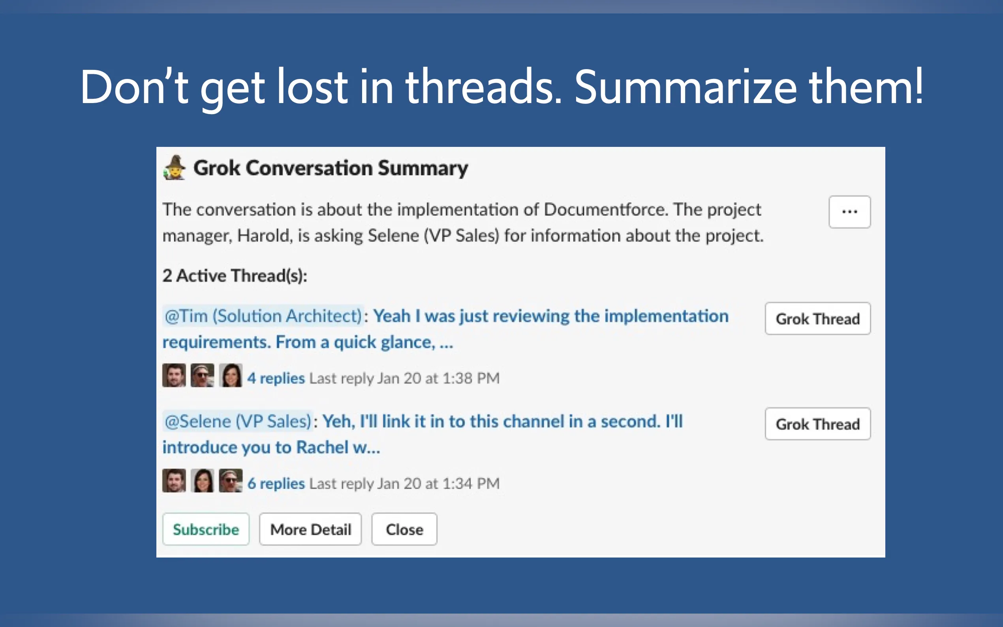
Task: View the 6 replies thread link
Action: tap(276, 484)
